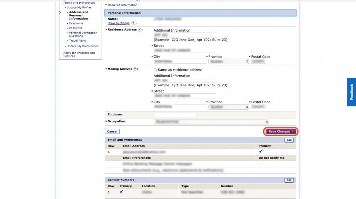Click Email Address column header
Screen dimensions: 356x199
click(x=134, y=146)
